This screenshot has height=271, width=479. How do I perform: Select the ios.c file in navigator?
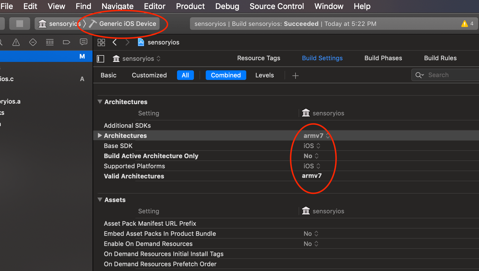coord(46,79)
